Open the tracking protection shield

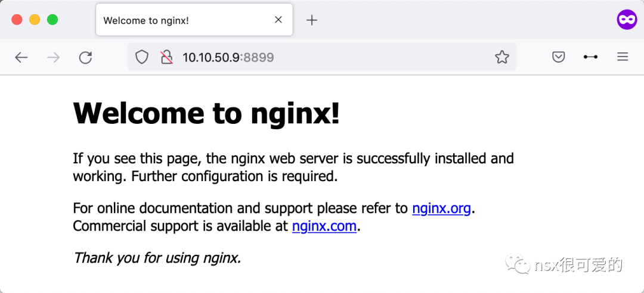[x=142, y=57]
